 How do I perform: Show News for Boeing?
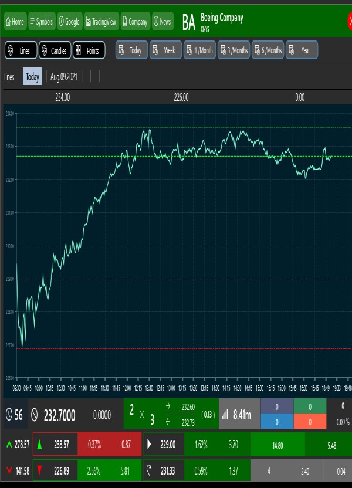click(x=163, y=22)
